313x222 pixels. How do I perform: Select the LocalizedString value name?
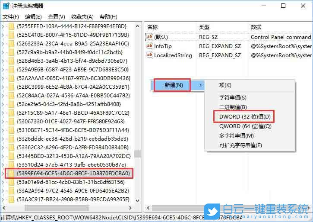click(173, 55)
